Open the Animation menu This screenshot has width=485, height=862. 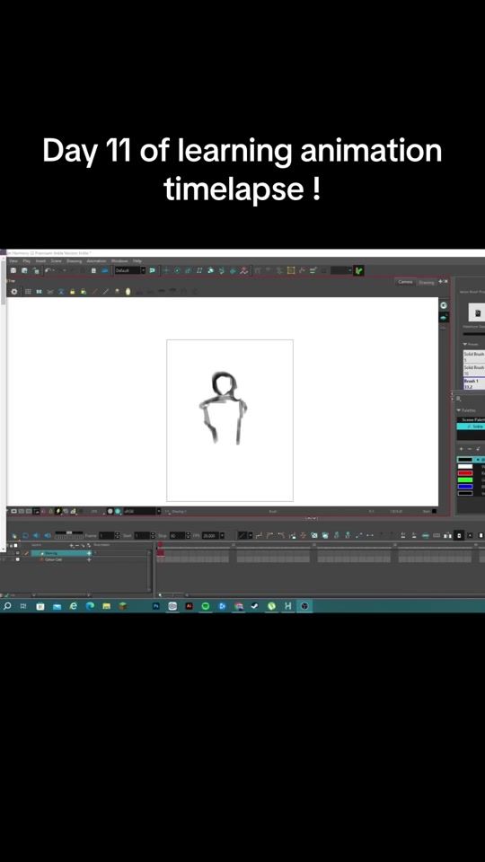(96, 261)
